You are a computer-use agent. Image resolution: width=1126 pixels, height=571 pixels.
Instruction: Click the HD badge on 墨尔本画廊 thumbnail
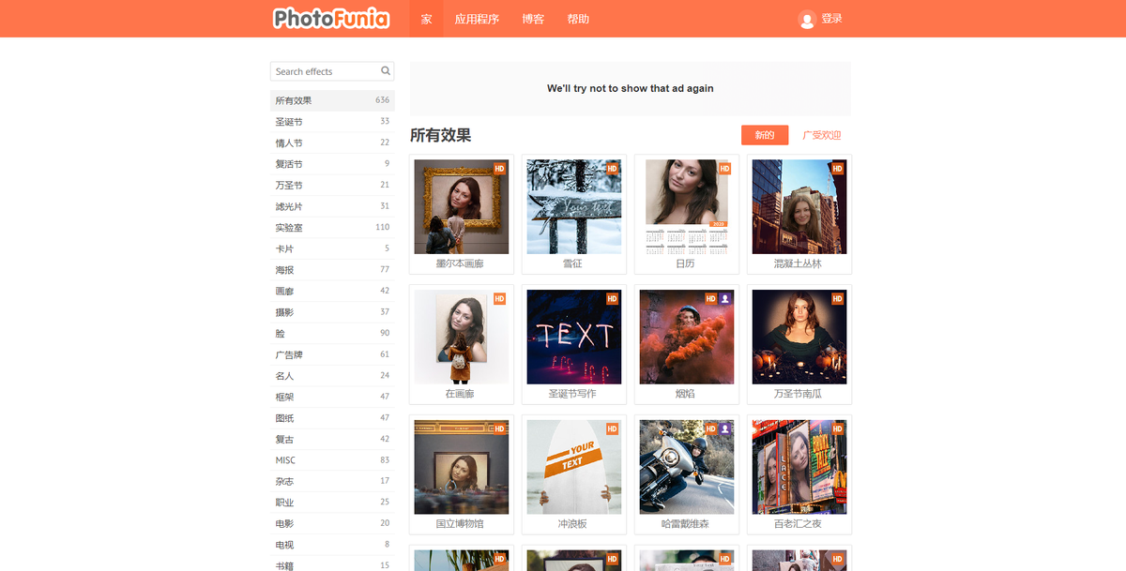(x=498, y=169)
